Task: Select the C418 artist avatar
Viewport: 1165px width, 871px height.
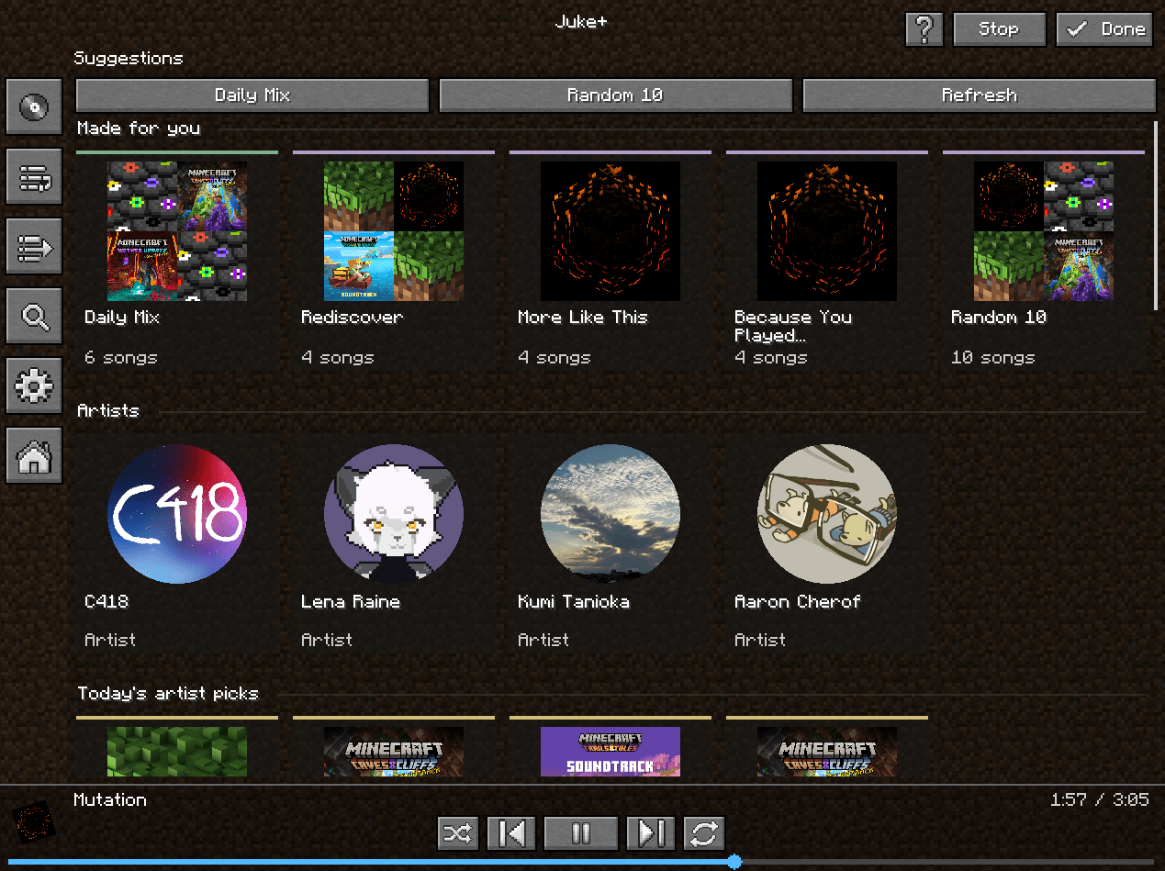Action: [x=177, y=514]
